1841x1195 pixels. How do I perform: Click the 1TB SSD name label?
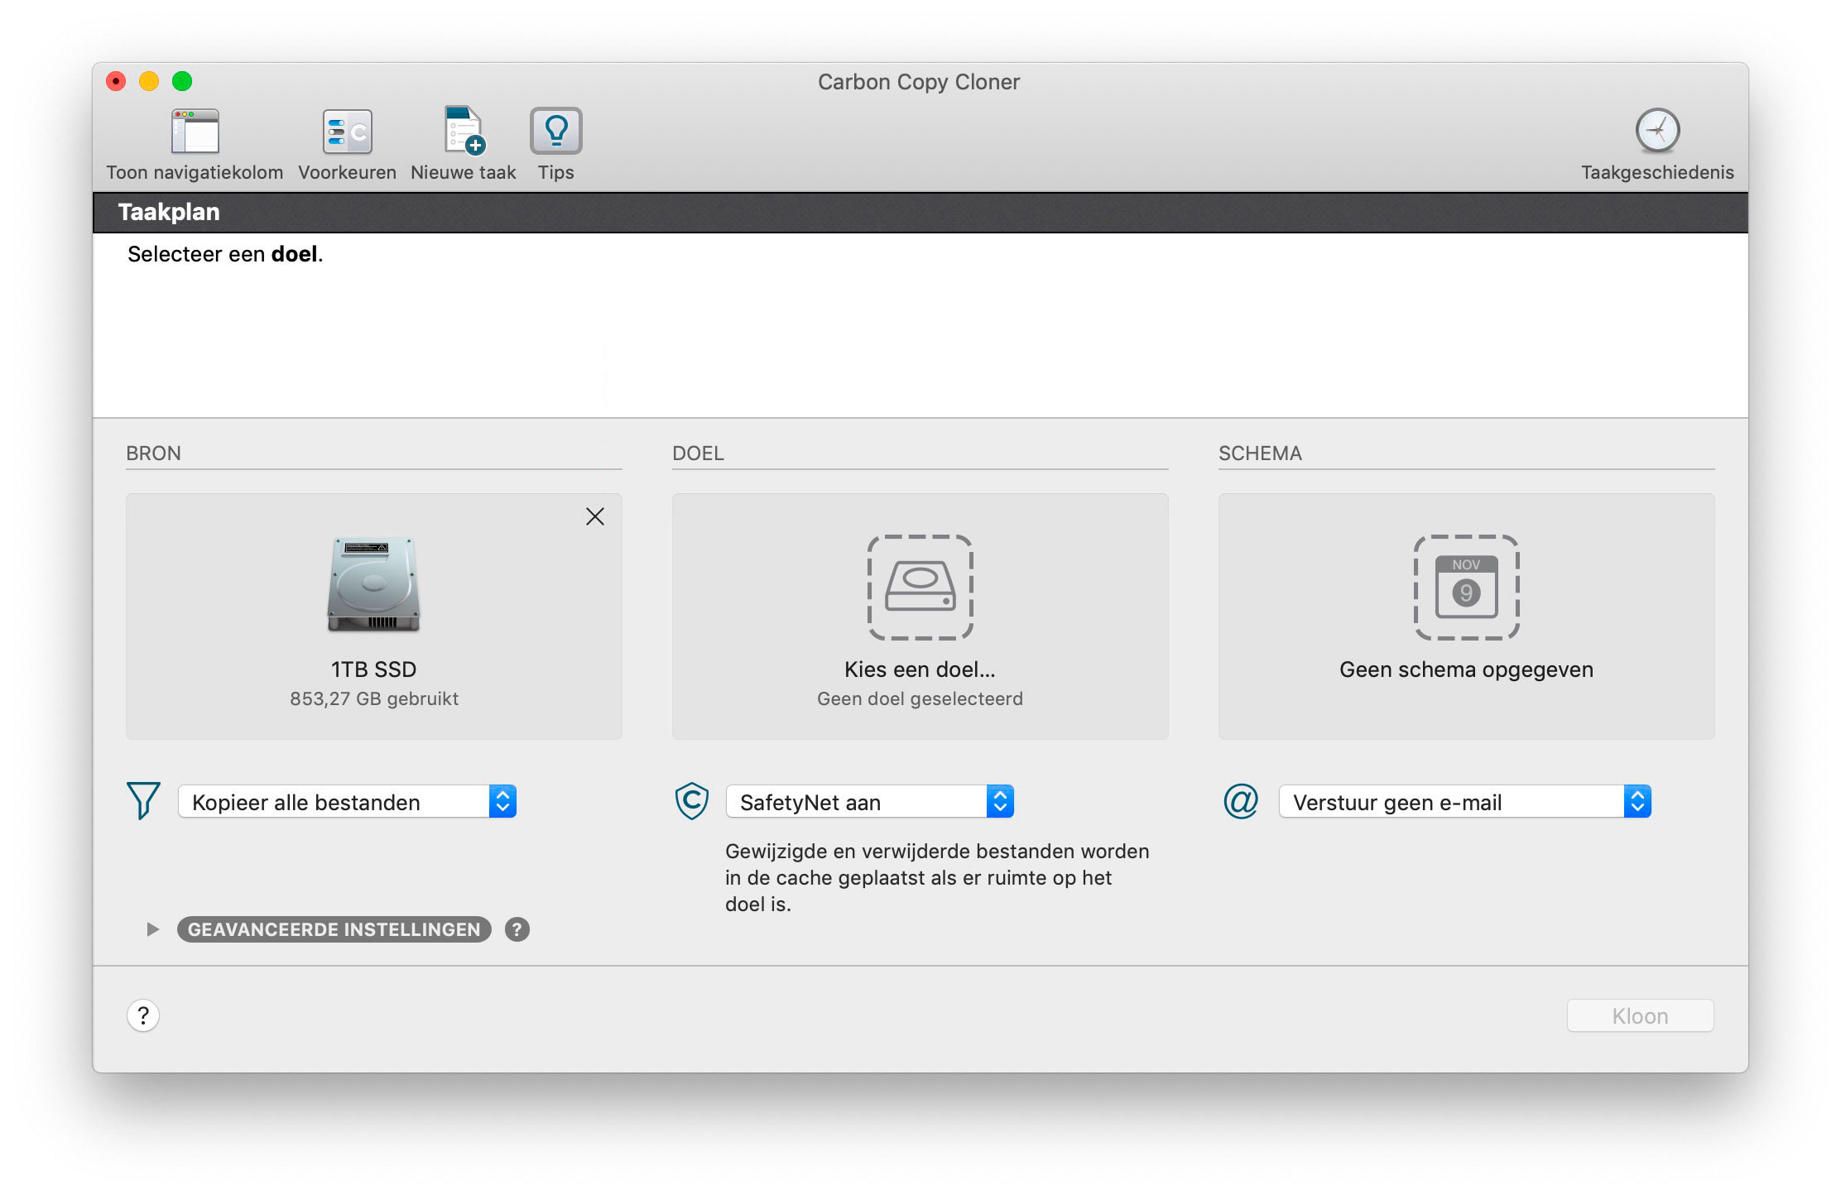pos(373,669)
